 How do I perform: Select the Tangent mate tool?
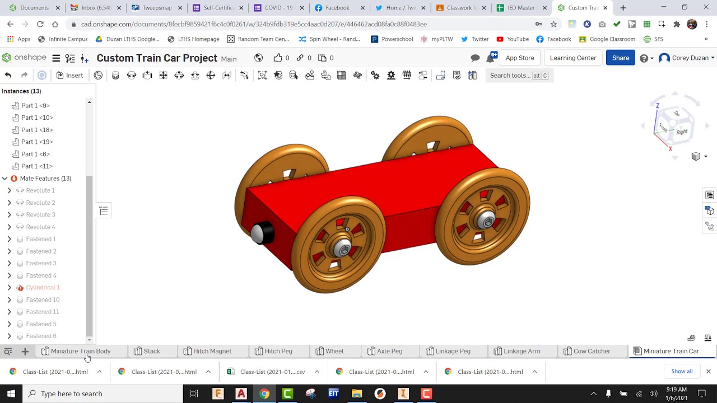coord(244,75)
